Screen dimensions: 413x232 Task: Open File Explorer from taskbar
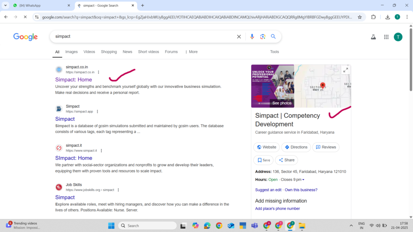pos(302,226)
